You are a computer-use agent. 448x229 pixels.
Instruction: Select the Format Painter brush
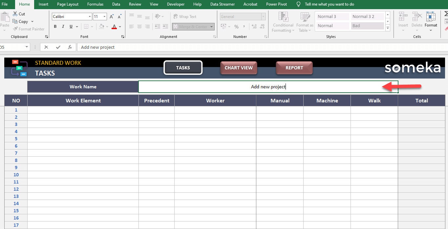pyautogui.click(x=15, y=29)
